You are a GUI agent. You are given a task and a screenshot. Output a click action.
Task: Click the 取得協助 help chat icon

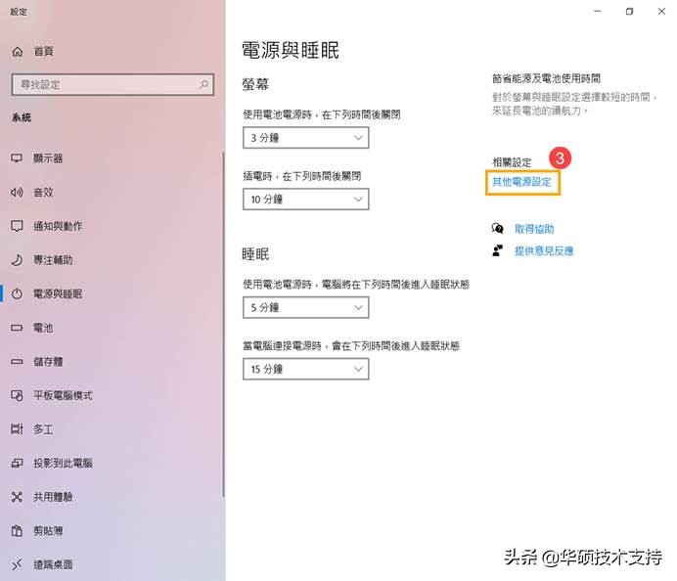(x=497, y=228)
